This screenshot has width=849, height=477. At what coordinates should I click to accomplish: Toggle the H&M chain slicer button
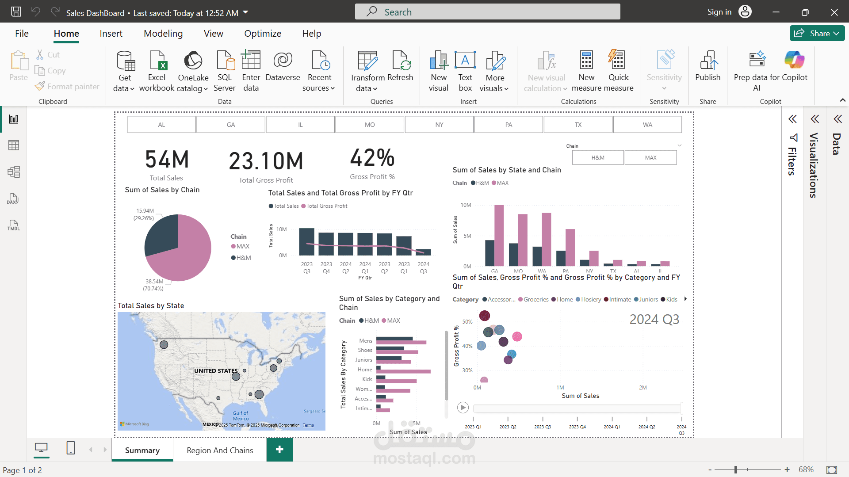tap(598, 158)
